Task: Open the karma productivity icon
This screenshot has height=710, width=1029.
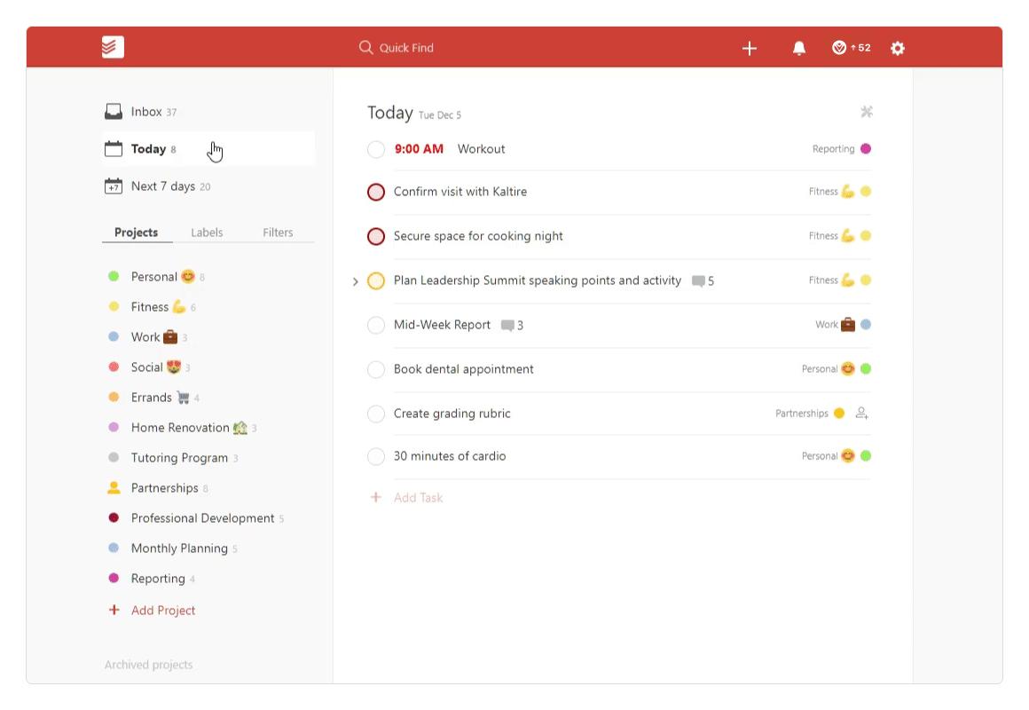Action: (x=840, y=48)
